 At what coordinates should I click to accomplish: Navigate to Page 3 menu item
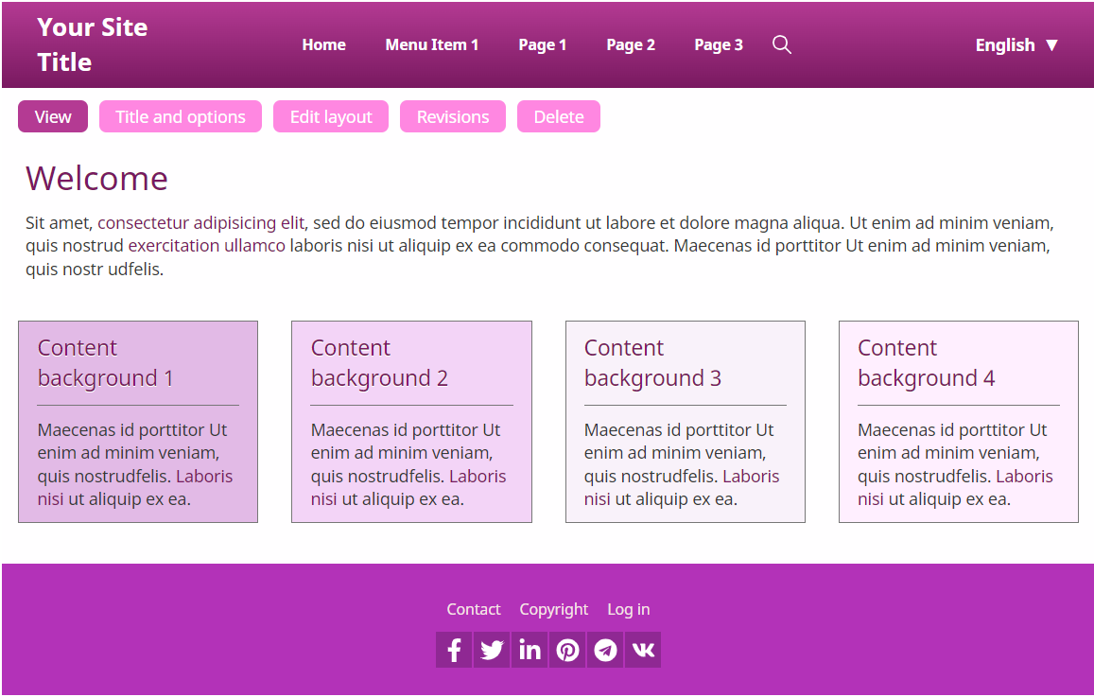click(x=718, y=44)
